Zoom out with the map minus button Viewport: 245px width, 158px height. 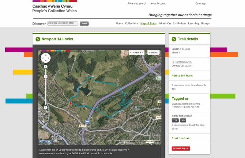[x=46, y=108]
